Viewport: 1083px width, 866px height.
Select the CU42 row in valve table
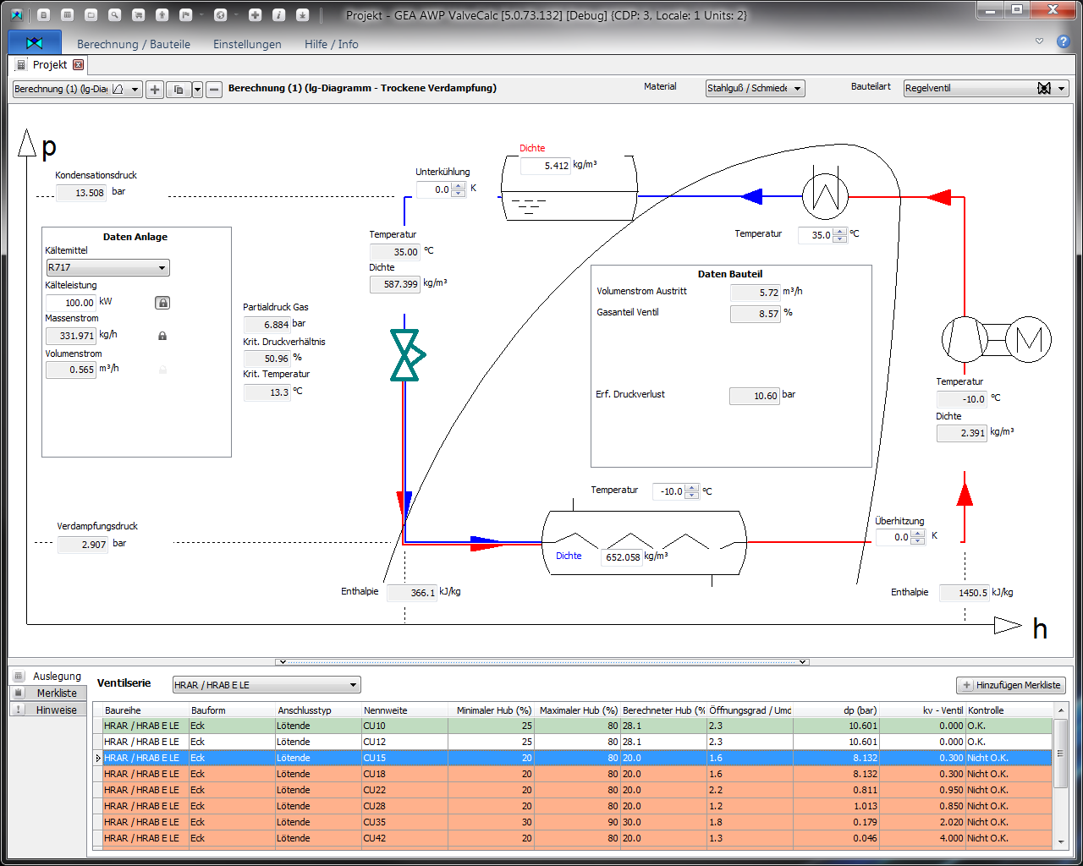coord(573,838)
